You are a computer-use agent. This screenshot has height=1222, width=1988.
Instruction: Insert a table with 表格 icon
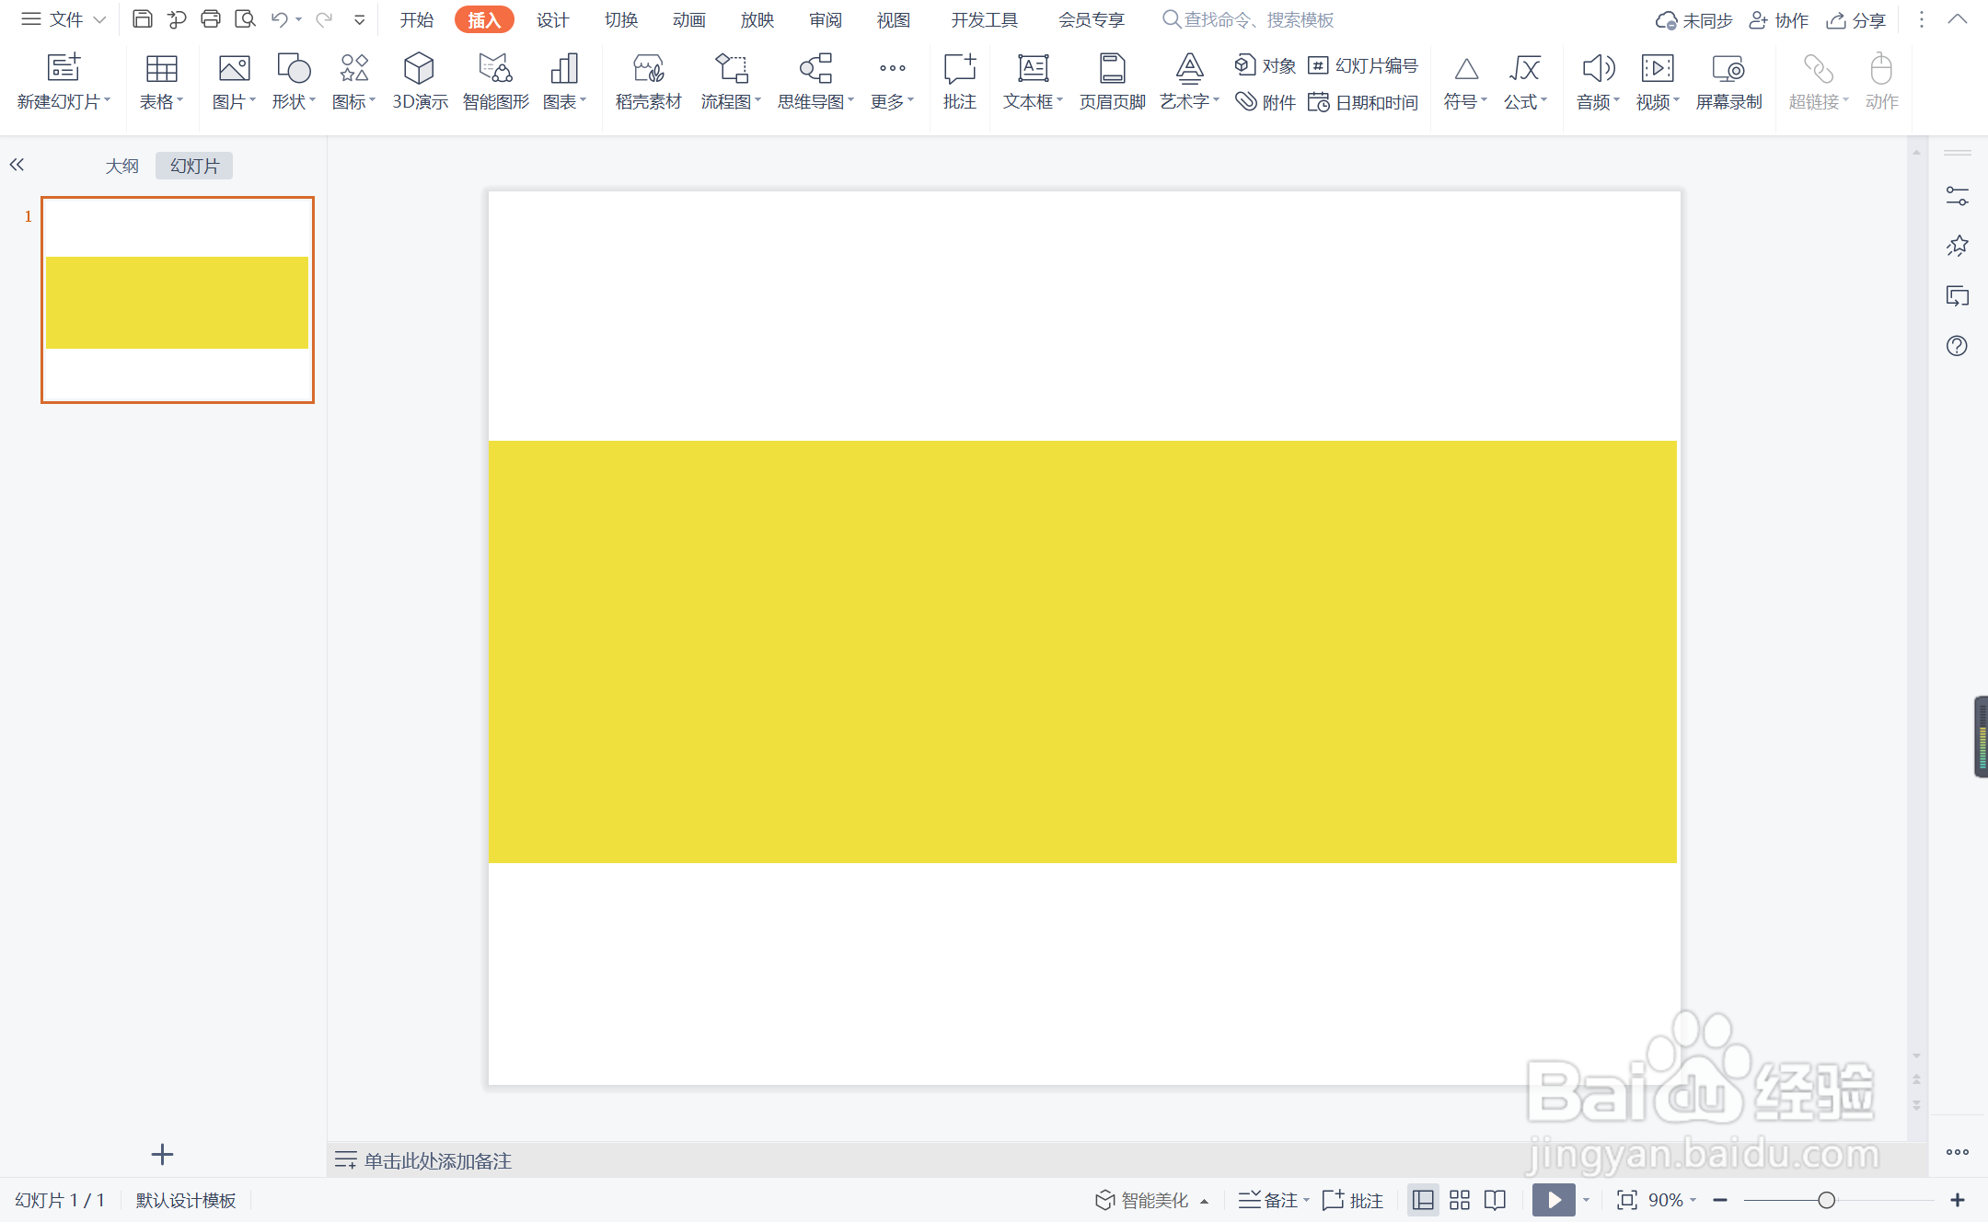pyautogui.click(x=161, y=81)
